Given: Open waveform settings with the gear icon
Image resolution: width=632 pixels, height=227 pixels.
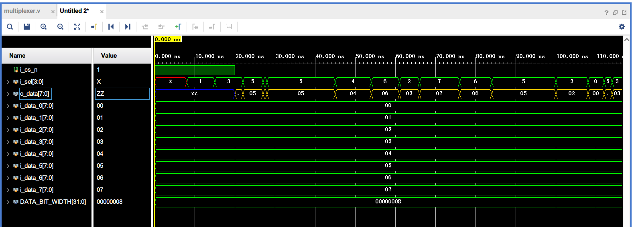Looking at the screenshot, I should tap(622, 27).
